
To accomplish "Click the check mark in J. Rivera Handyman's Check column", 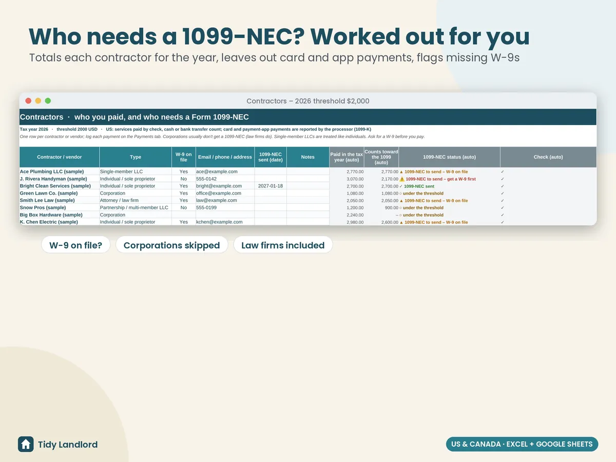I will (x=503, y=179).
